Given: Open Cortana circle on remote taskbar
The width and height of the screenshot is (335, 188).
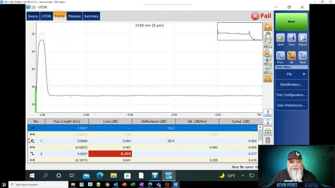Looking at the screenshot, I should pyautogui.click(x=59, y=175).
